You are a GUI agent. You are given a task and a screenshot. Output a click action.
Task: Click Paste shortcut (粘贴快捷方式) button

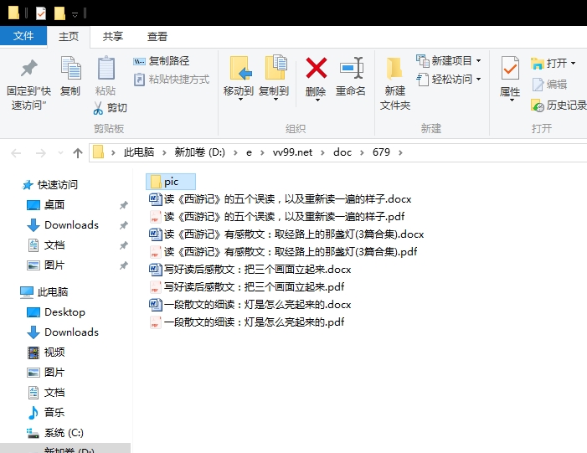coord(172,80)
